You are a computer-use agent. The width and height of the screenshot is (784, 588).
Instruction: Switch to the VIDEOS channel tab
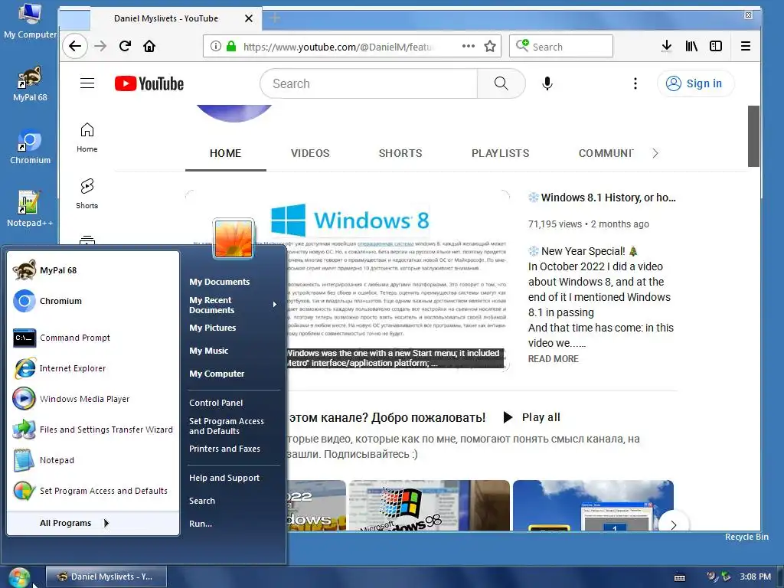pos(310,153)
